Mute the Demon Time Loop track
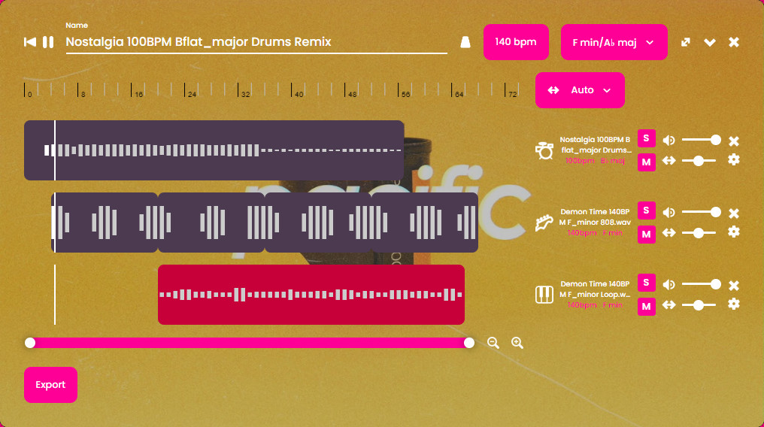 (646, 306)
